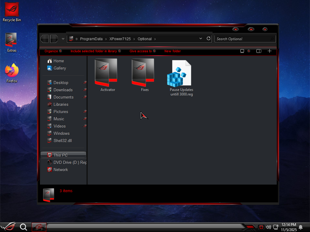Open the Organize menu
This screenshot has height=232, width=310.
[x=53, y=51]
